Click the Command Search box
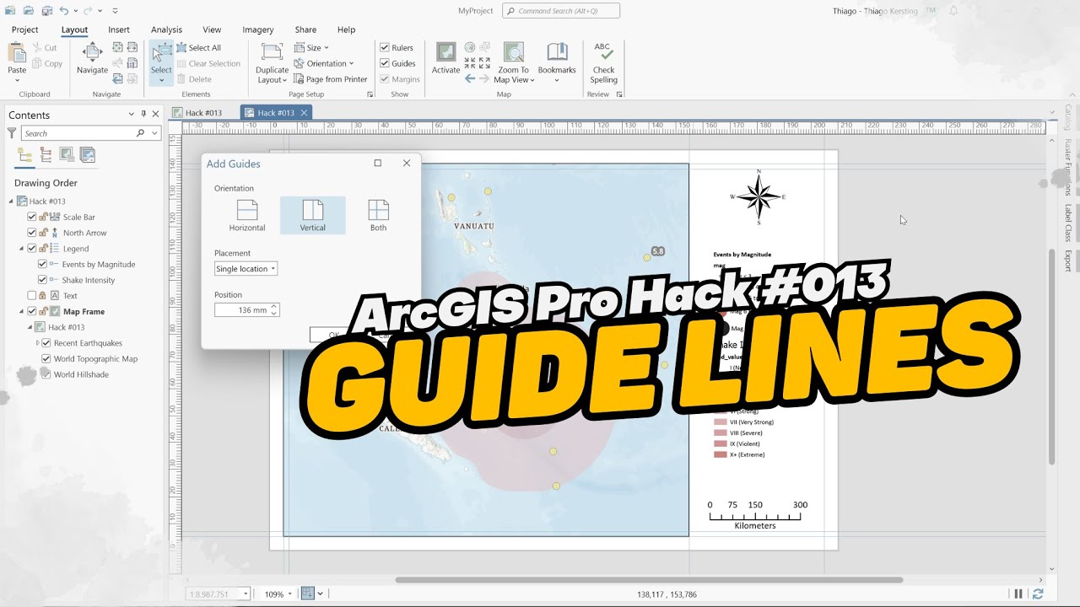 click(561, 11)
